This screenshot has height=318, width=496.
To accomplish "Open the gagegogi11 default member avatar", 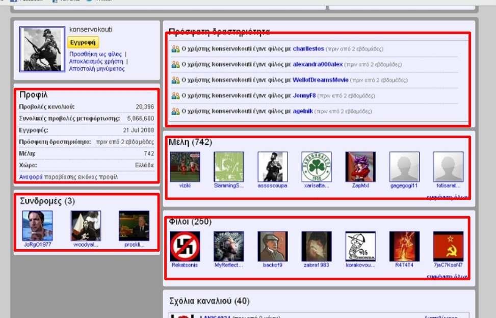I will (404, 167).
